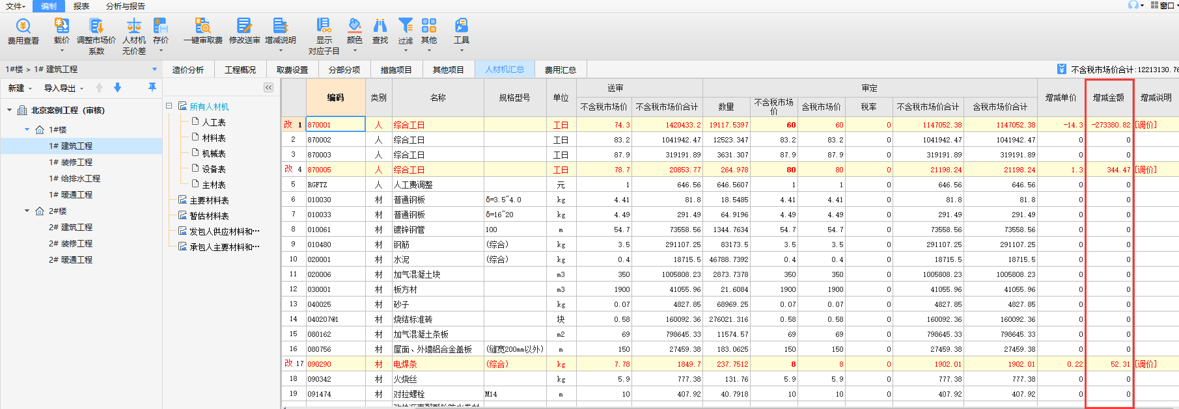The image size is (1179, 409).
Task: Open the 颜色 color picker tool
Action: click(x=355, y=26)
